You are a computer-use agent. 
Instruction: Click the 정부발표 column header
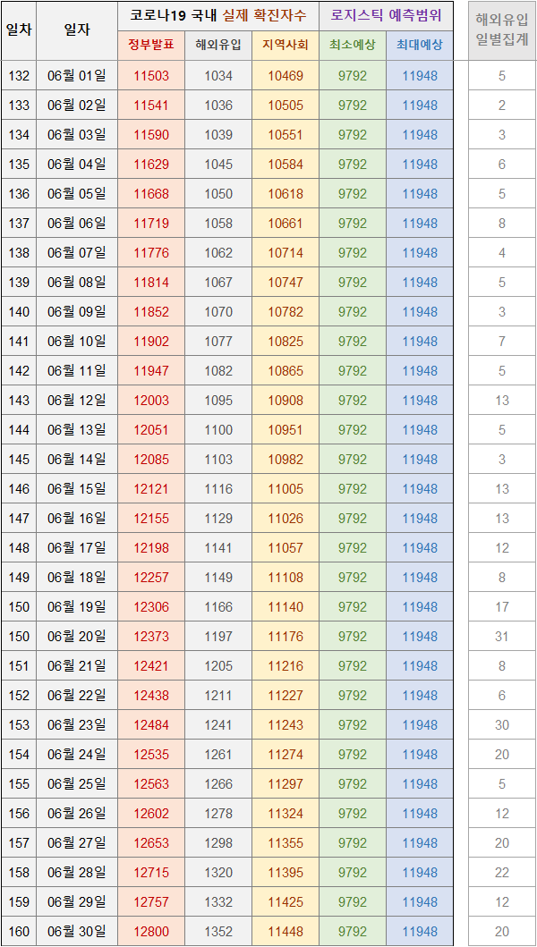tap(151, 46)
